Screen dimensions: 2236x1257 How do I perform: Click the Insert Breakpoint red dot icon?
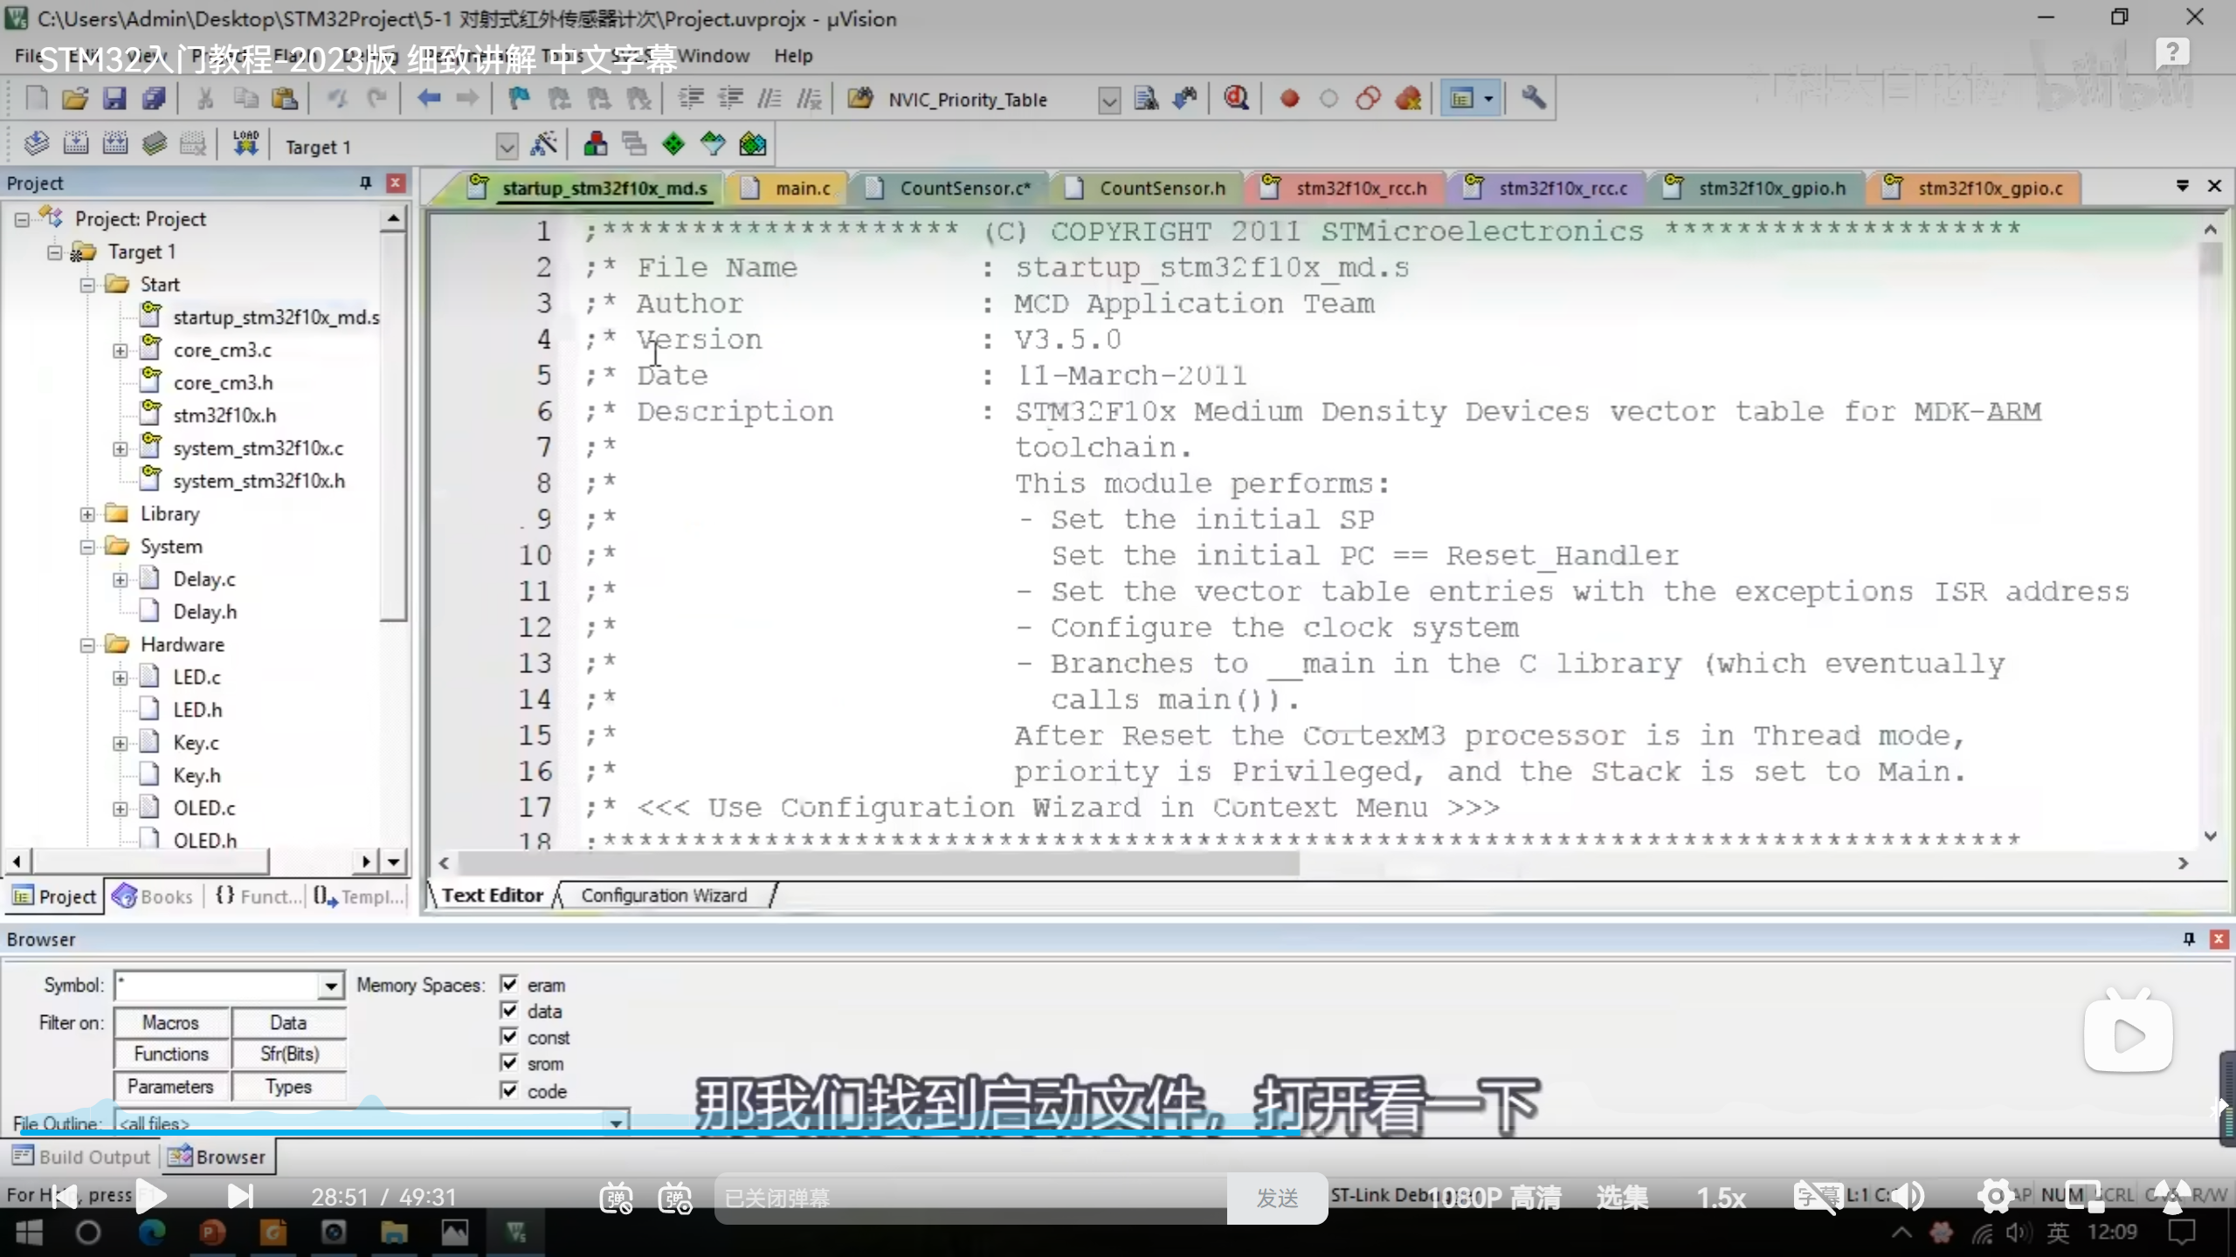pos(1289,99)
